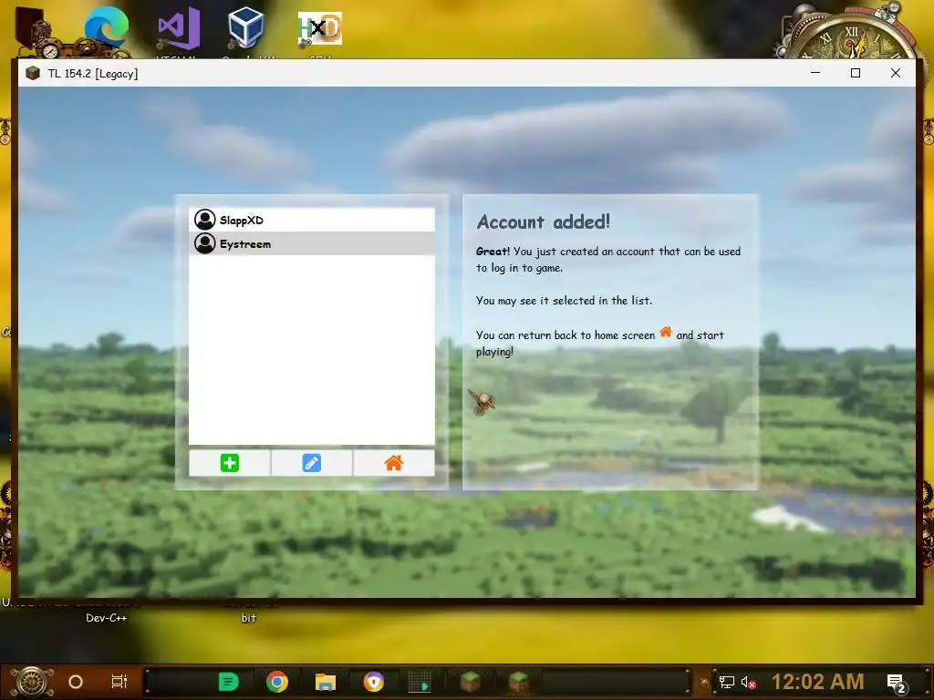The height and width of the screenshot is (700, 934).
Task: Open green chat app in taskbar
Action: [228, 682]
